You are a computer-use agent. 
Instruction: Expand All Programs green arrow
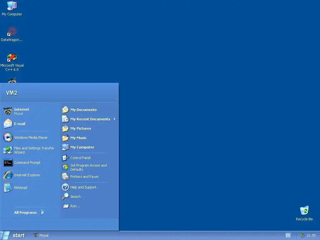point(42,212)
